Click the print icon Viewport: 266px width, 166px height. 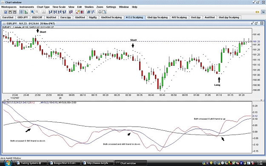pos(100,12)
